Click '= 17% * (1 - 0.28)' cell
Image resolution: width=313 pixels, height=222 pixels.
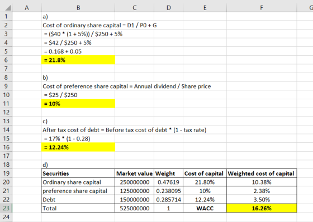point(78,138)
